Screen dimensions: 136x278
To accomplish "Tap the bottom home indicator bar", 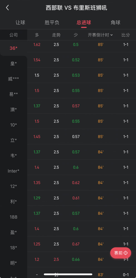I will click(x=68, y=274).
